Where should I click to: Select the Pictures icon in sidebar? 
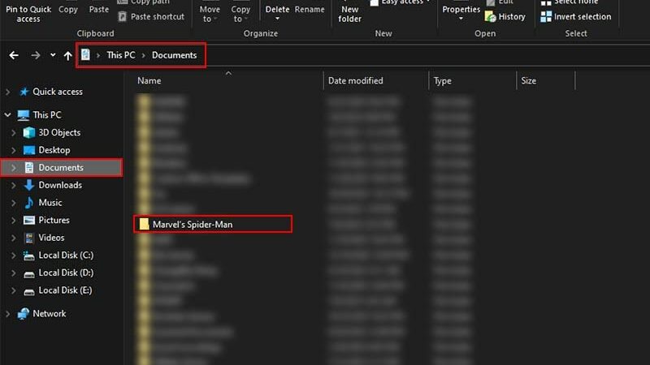[x=29, y=220]
